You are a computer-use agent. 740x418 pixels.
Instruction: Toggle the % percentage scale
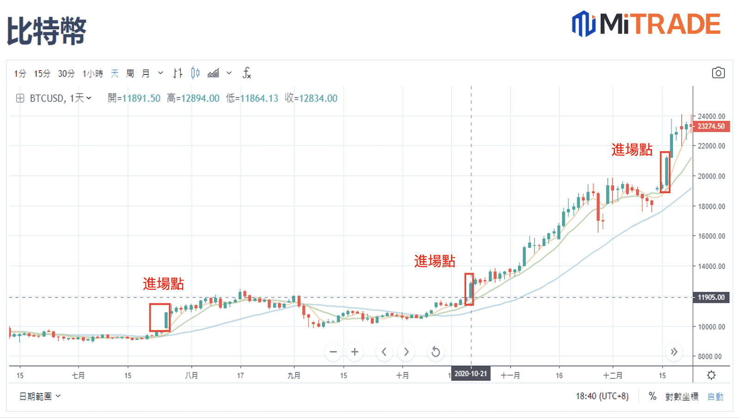coord(652,396)
